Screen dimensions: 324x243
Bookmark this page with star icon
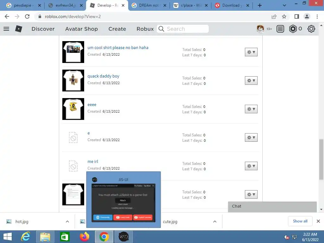pos(284,16)
